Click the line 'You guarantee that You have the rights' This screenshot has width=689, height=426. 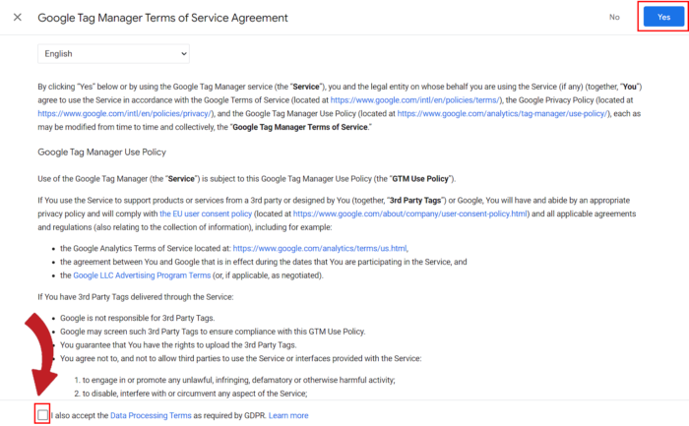[178, 345]
